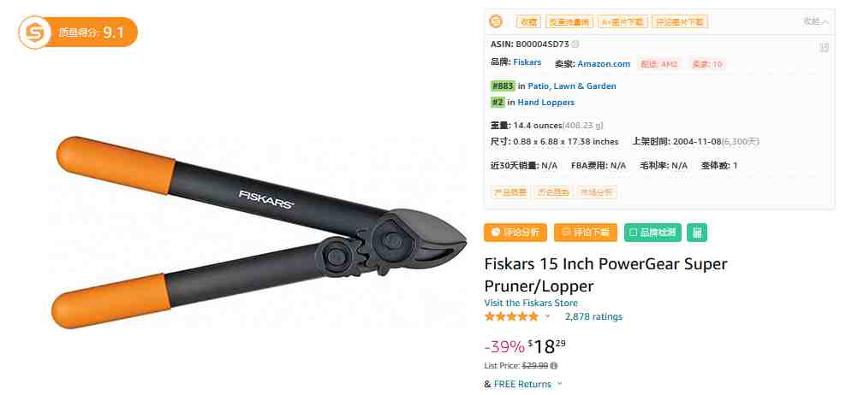
Task: Click the orange S logo in panel header
Action: click(x=495, y=21)
